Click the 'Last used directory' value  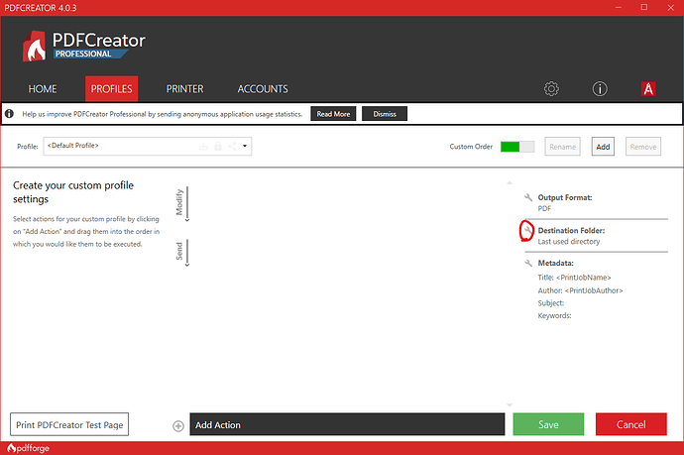click(569, 242)
